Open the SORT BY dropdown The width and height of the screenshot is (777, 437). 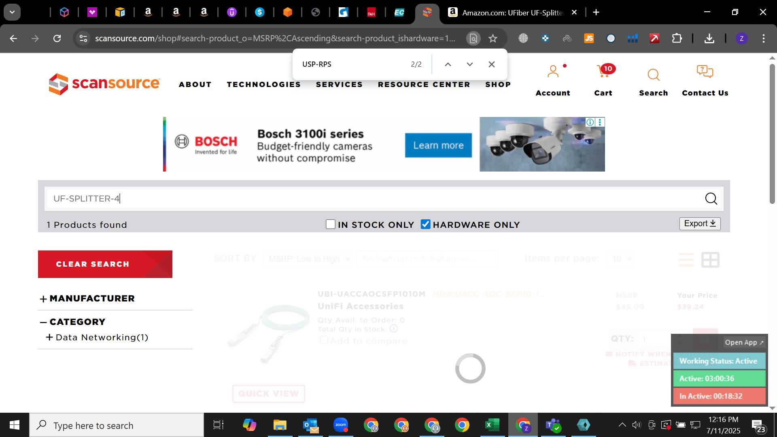tap(308, 259)
